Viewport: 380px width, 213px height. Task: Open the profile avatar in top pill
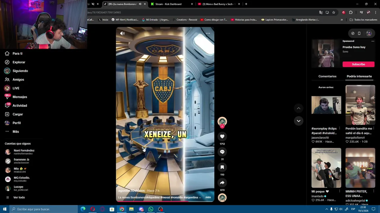369,33
